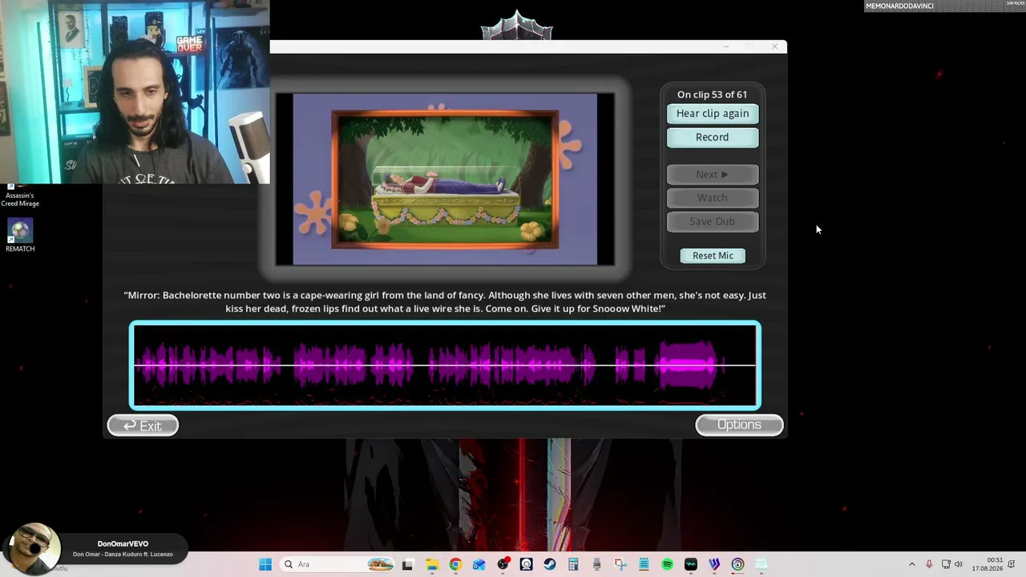Screen dimensions: 1026x577
Task: Click the magenta audio waveform display
Action: pos(445,365)
